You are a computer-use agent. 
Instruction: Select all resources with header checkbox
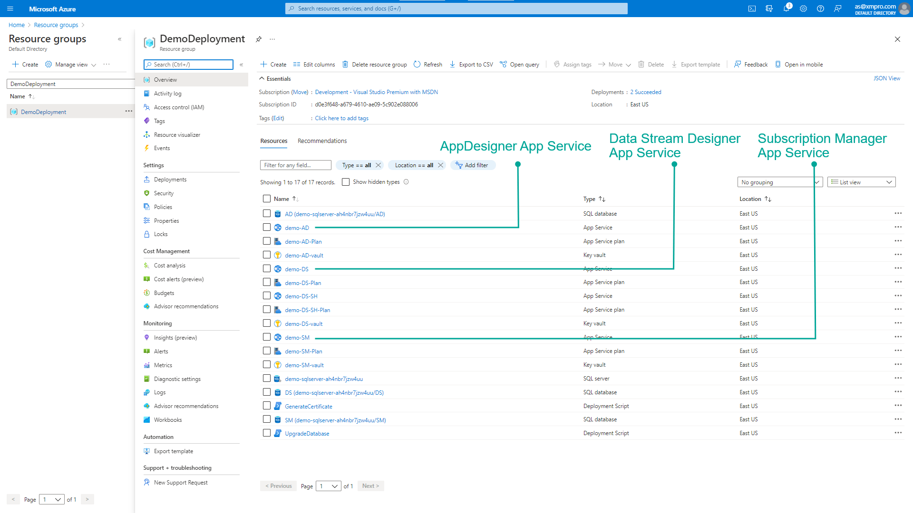click(x=267, y=199)
